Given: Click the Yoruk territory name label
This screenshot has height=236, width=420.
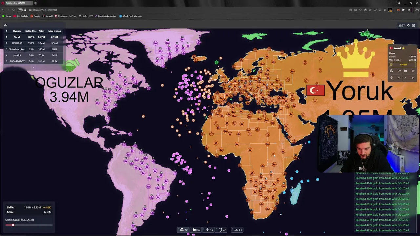Looking at the screenshot, I should tap(360, 91).
